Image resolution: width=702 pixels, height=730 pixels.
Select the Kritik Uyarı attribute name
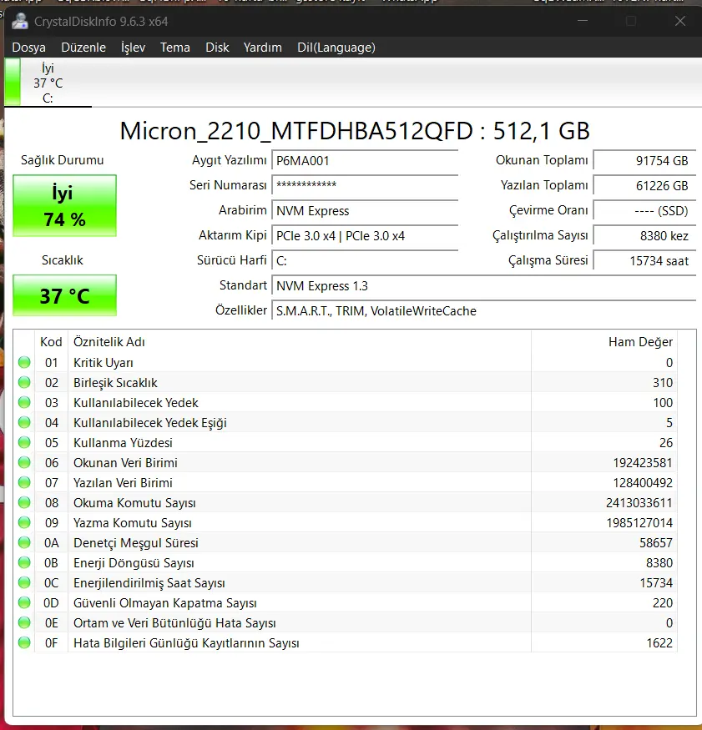tap(104, 363)
